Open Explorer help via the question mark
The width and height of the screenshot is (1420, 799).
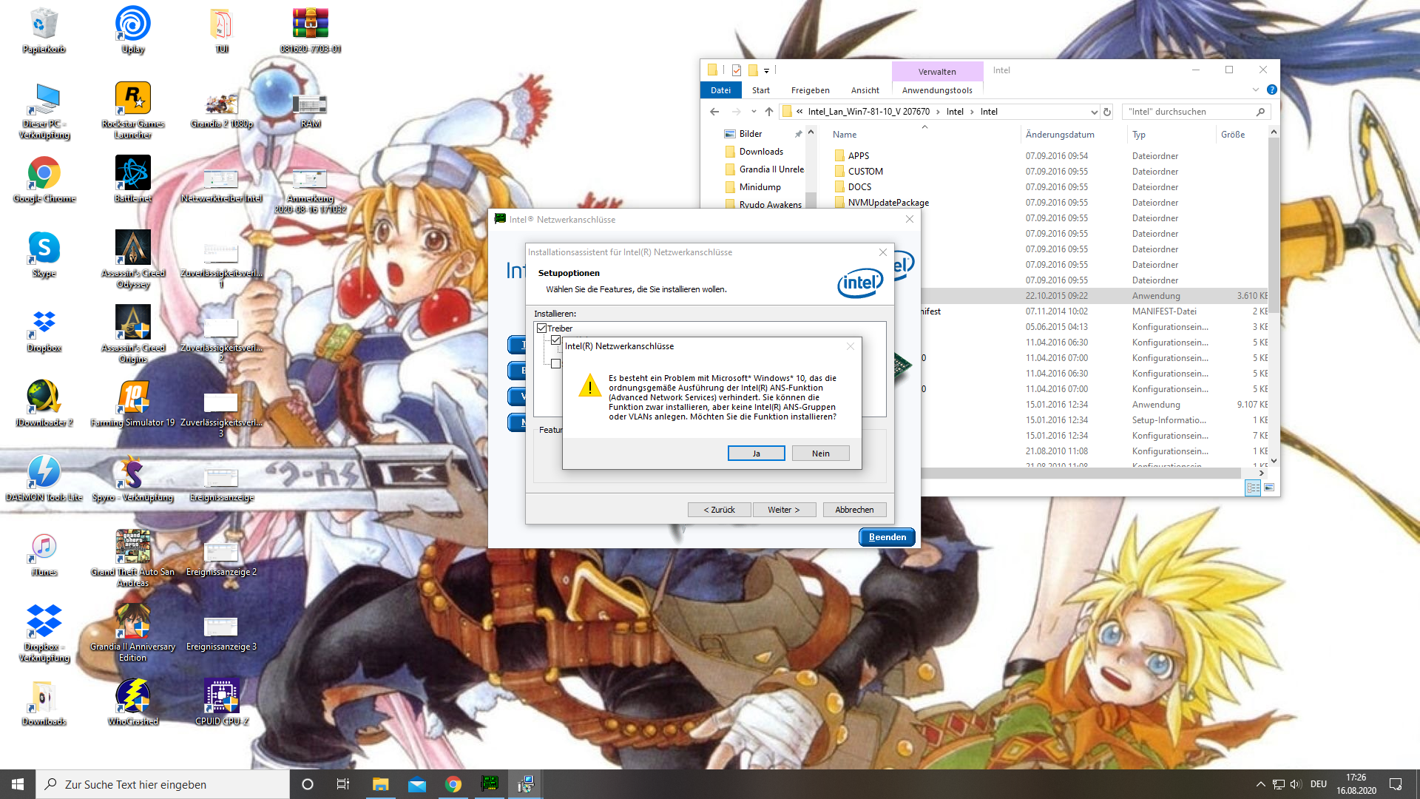1272,90
